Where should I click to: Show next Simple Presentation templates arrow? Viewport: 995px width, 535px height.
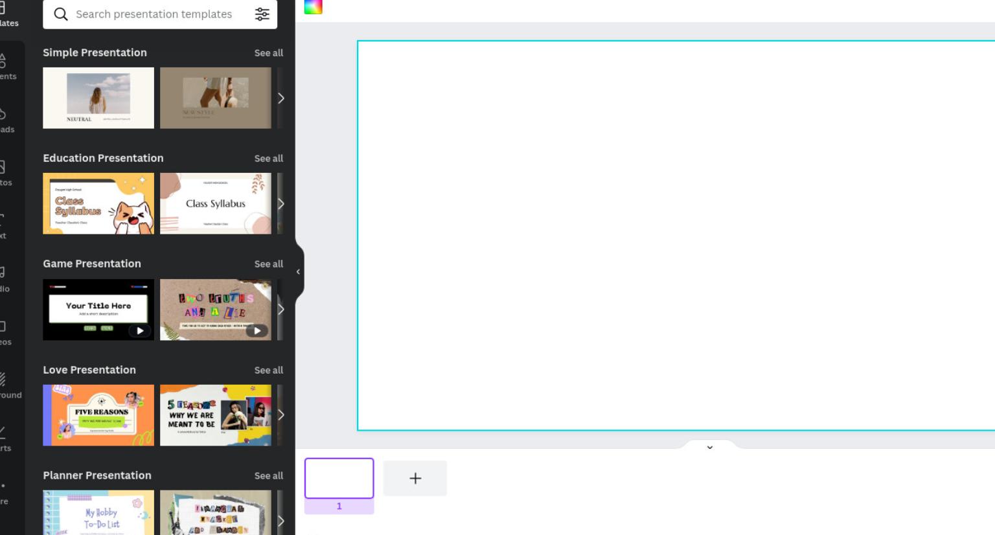(x=280, y=98)
